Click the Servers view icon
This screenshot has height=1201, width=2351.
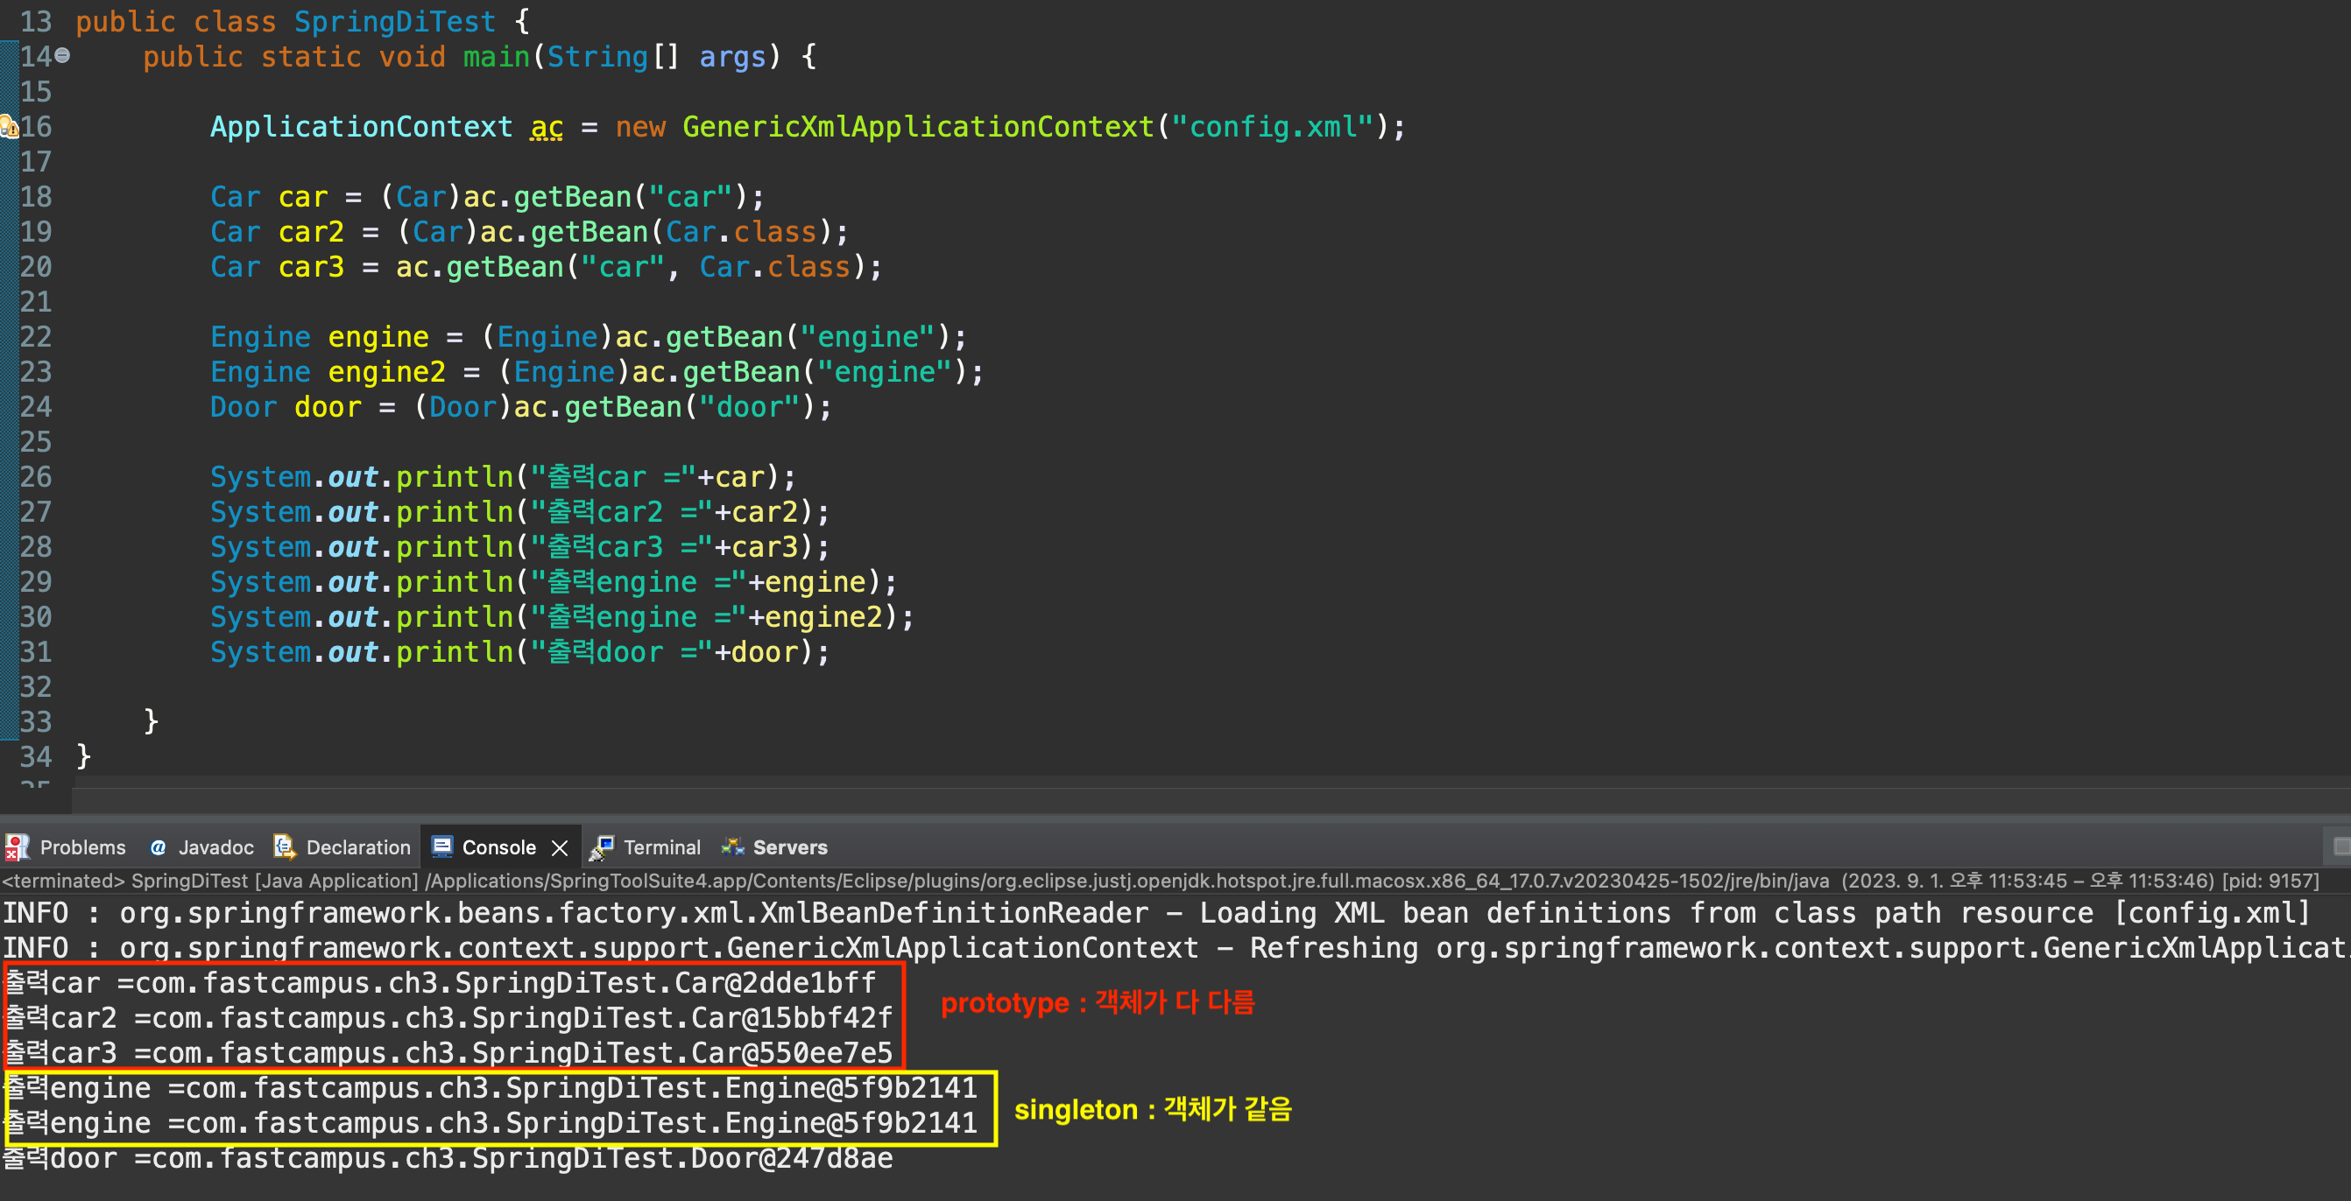click(x=732, y=847)
